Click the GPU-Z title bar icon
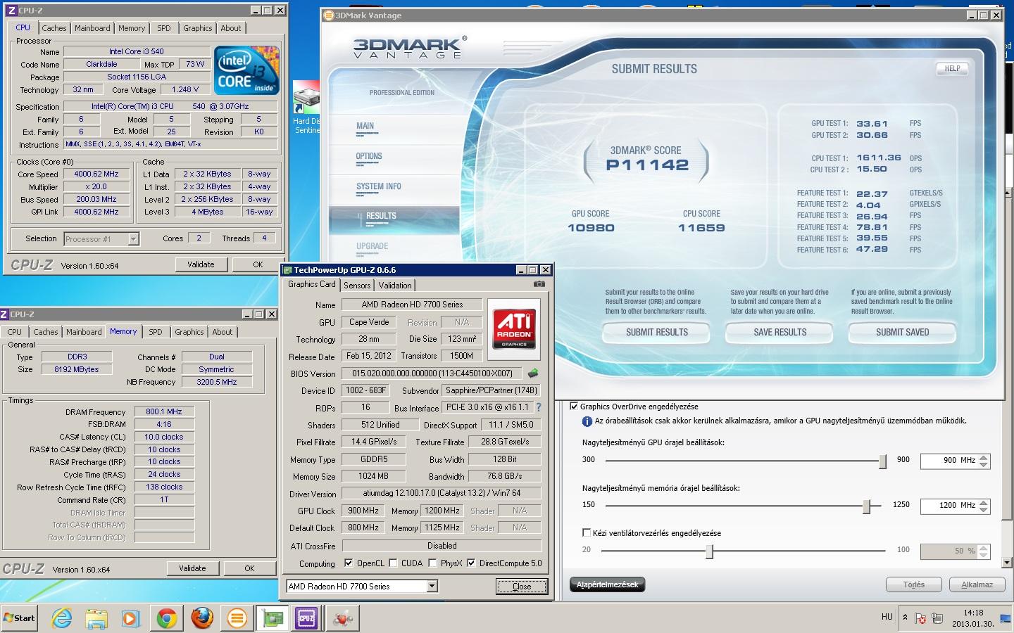1014x633 pixels. click(x=287, y=269)
